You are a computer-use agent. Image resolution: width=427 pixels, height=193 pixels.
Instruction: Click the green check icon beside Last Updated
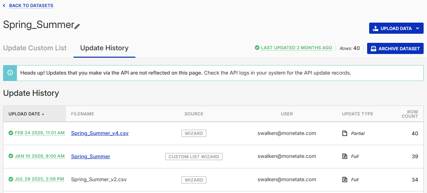tap(257, 48)
